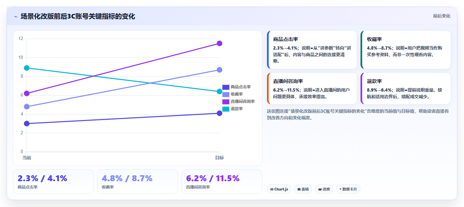Click the y-axis value 10
The width and height of the screenshot is (464, 207).
(21, 58)
